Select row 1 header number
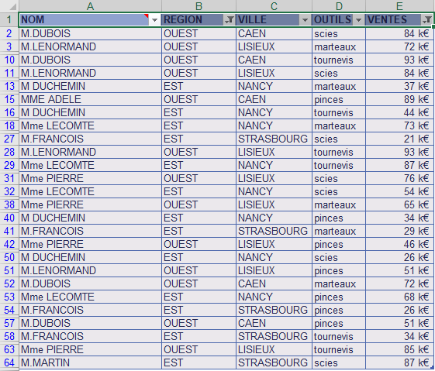 point(9,20)
